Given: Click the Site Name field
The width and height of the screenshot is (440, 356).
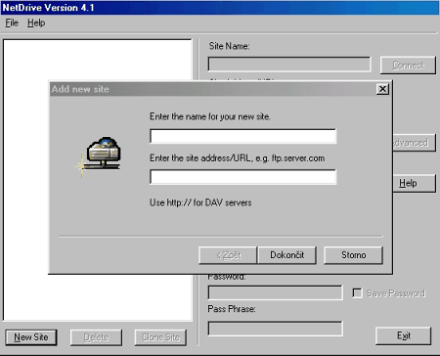Looking at the screenshot, I should [x=289, y=64].
